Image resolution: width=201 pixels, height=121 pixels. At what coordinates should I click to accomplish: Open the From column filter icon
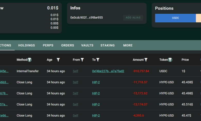(x=82, y=60)
